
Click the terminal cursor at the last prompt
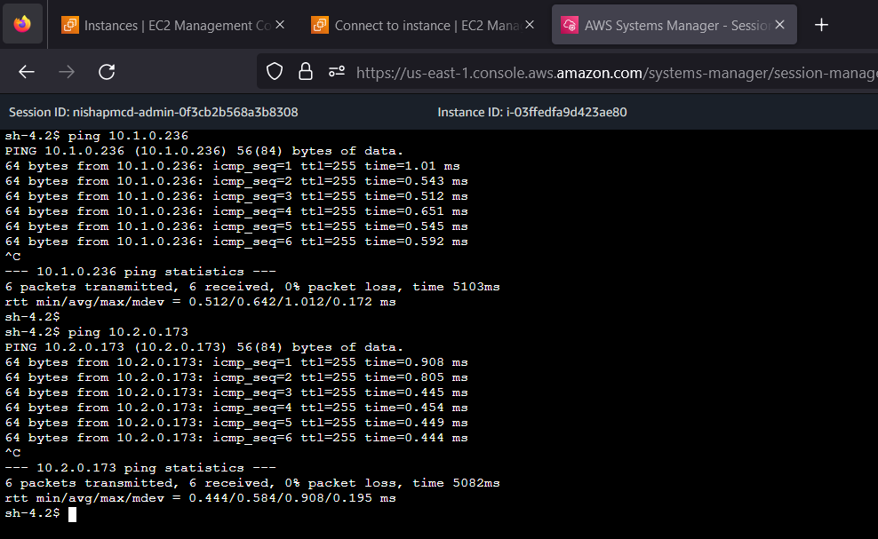(x=73, y=513)
